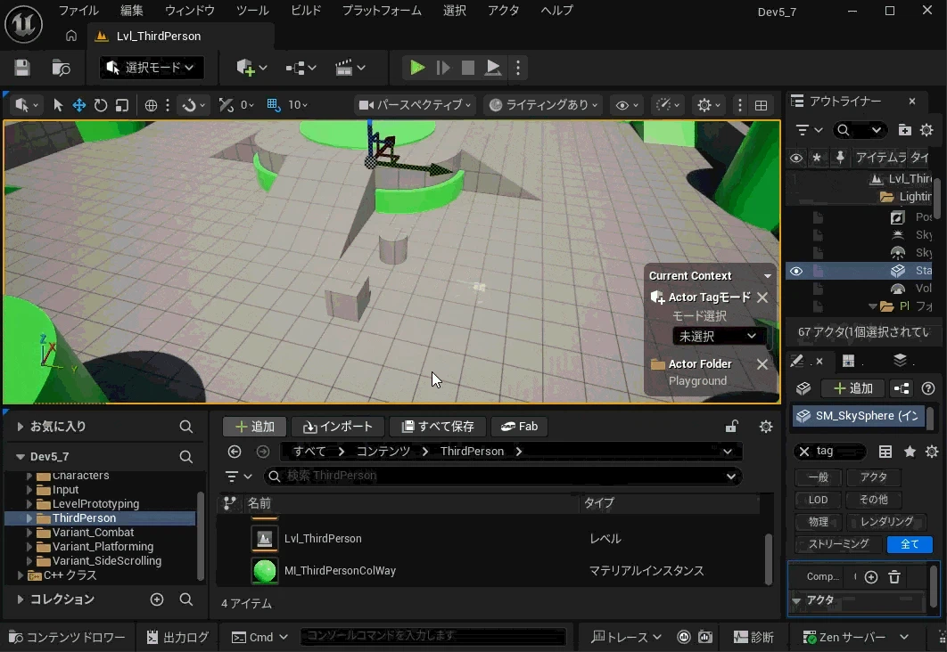Expand the Variant_Combat folder

tap(29, 533)
